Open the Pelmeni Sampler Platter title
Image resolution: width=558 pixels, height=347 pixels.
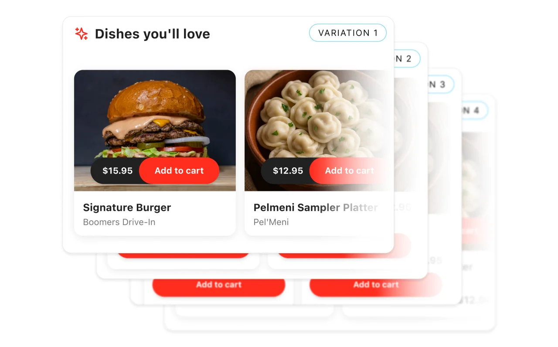[316, 208]
